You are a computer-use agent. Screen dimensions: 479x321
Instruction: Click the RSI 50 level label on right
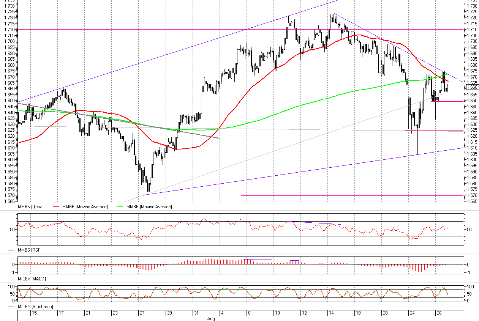coord(469,229)
